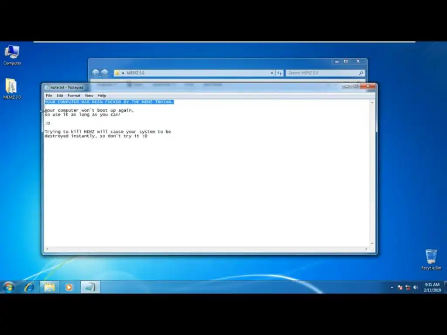Click folder icon in Explorer address bar
The width and height of the screenshot is (447, 335).
tap(117, 73)
